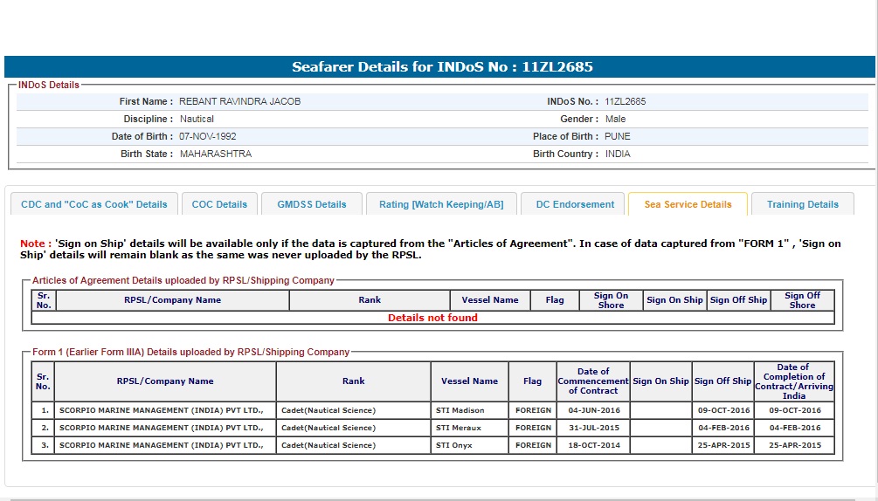Screen dimensions: 878x501
Task: Click the 25-APR-2015 Sign Off Ship date
Action: [x=722, y=445]
